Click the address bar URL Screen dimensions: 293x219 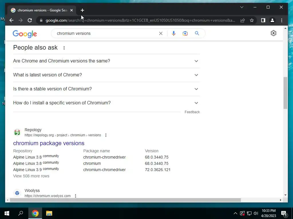(140, 20)
